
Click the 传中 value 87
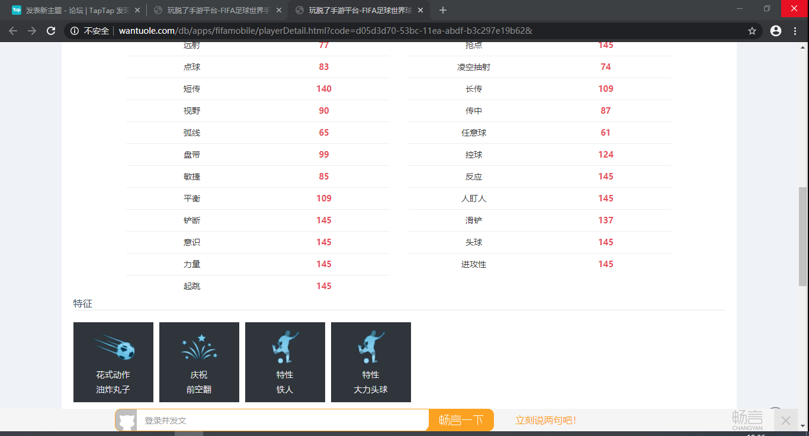[x=606, y=111]
